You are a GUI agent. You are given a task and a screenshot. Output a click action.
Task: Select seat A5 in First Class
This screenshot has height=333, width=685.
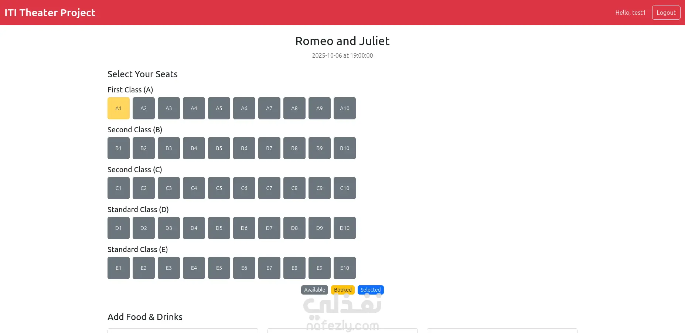point(219,108)
